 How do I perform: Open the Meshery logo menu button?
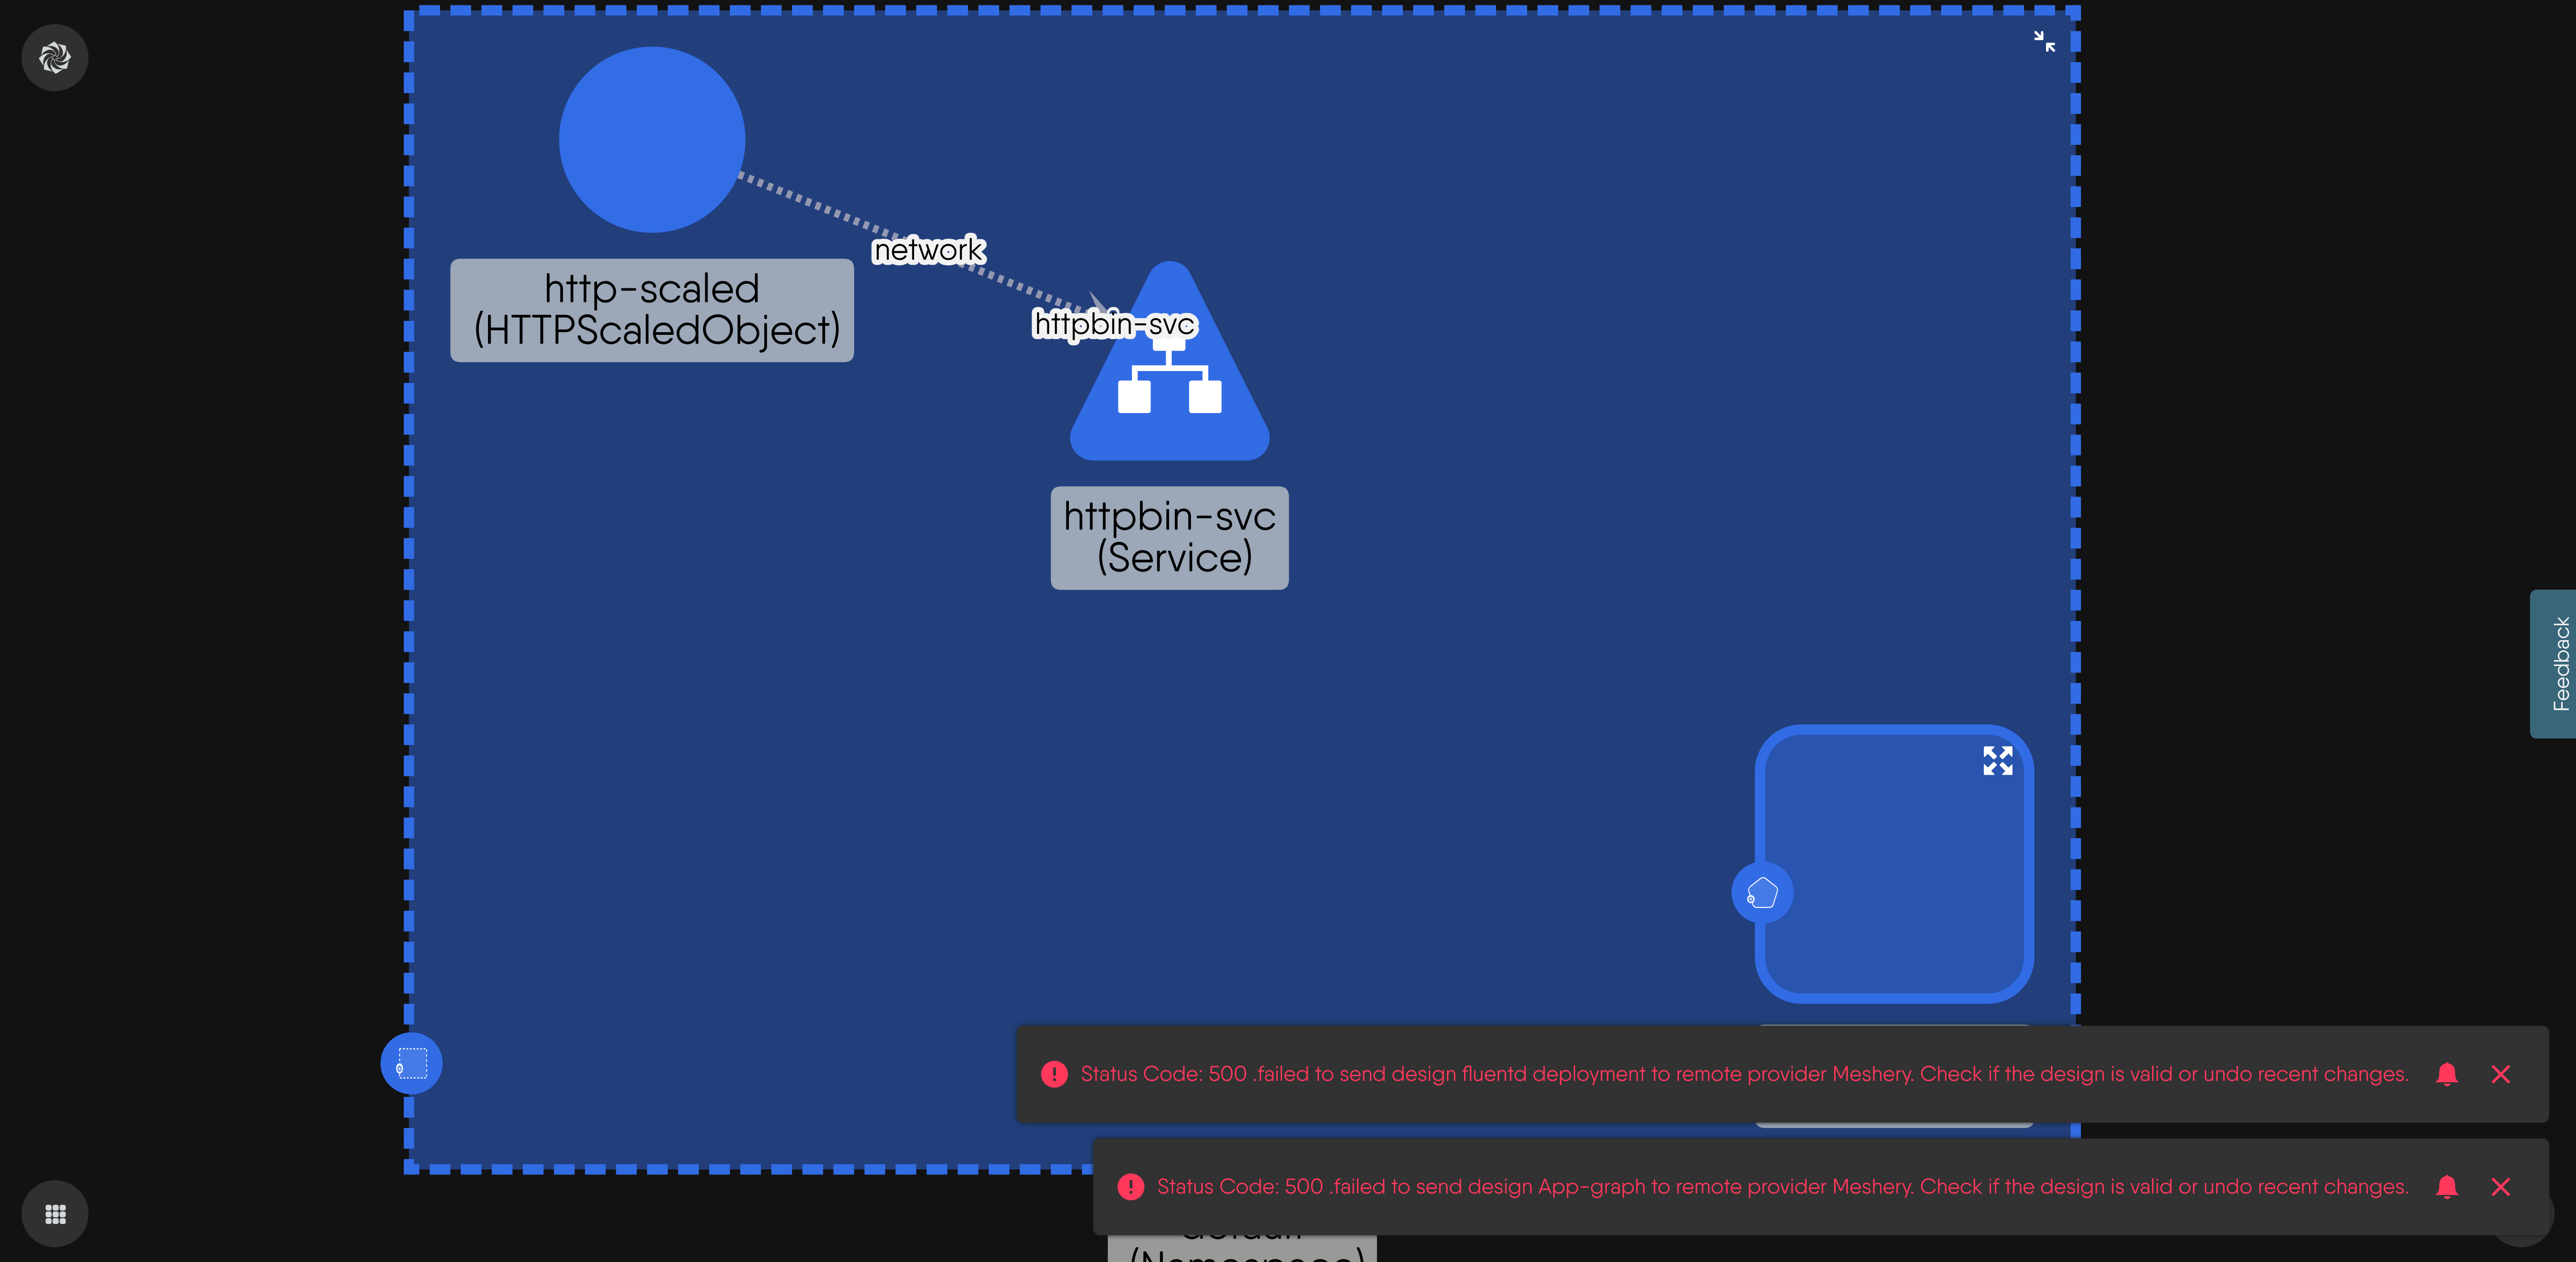pos(55,58)
